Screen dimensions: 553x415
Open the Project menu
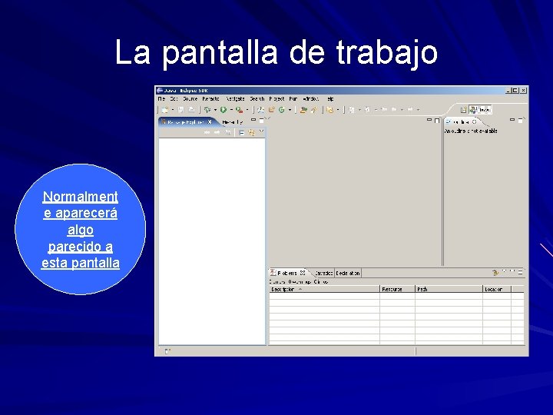276,99
